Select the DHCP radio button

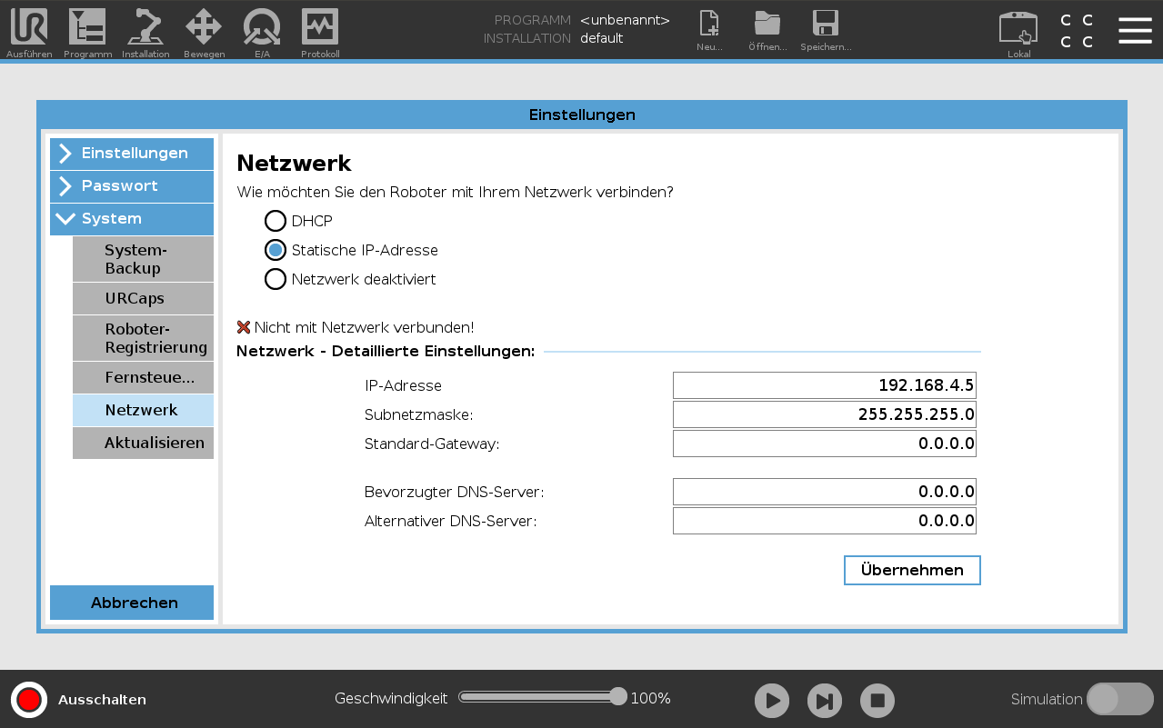(x=276, y=221)
